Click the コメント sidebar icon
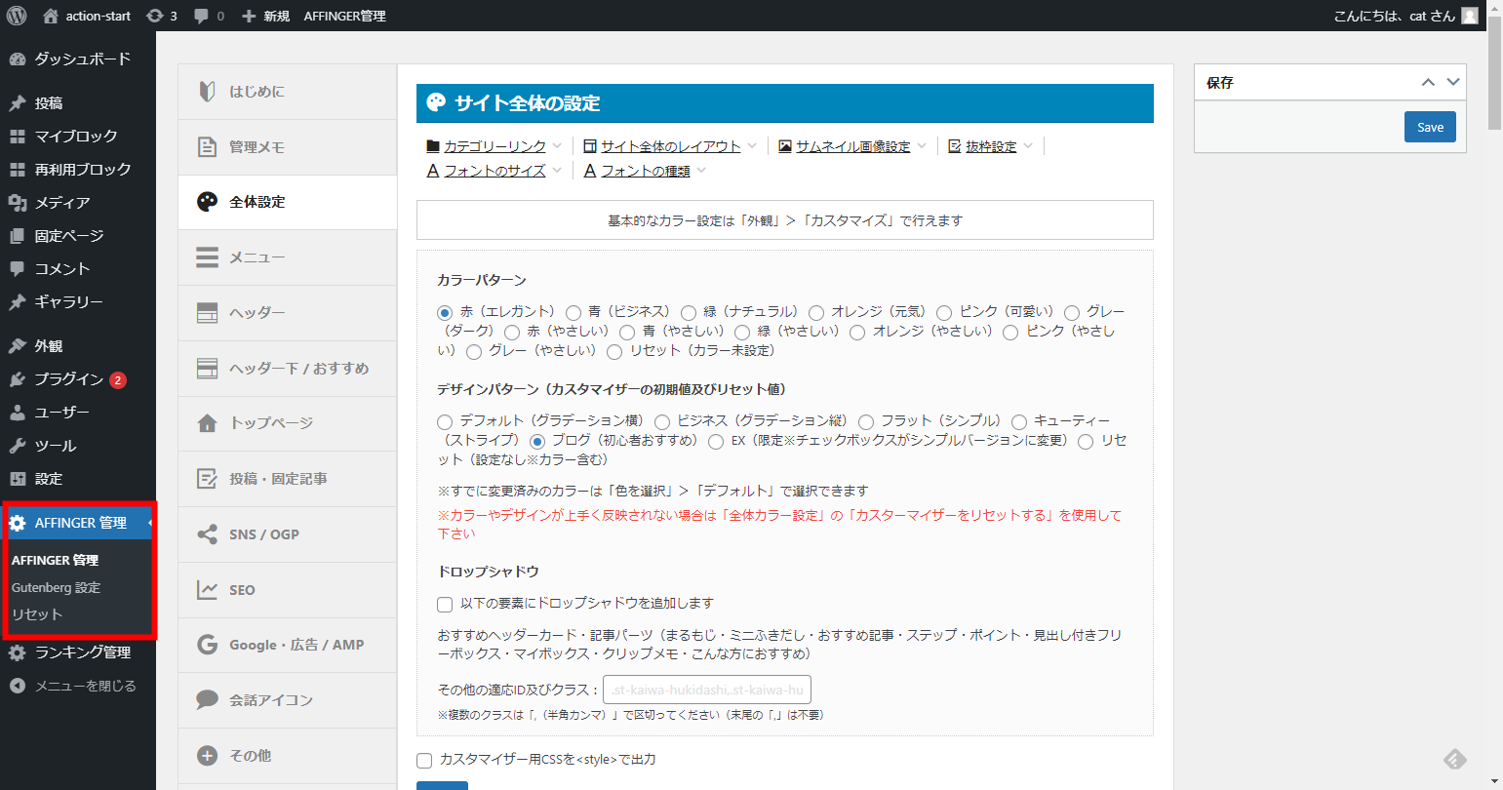 click(18, 268)
